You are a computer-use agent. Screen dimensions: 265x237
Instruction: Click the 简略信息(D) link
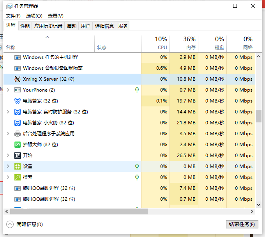point(29,225)
